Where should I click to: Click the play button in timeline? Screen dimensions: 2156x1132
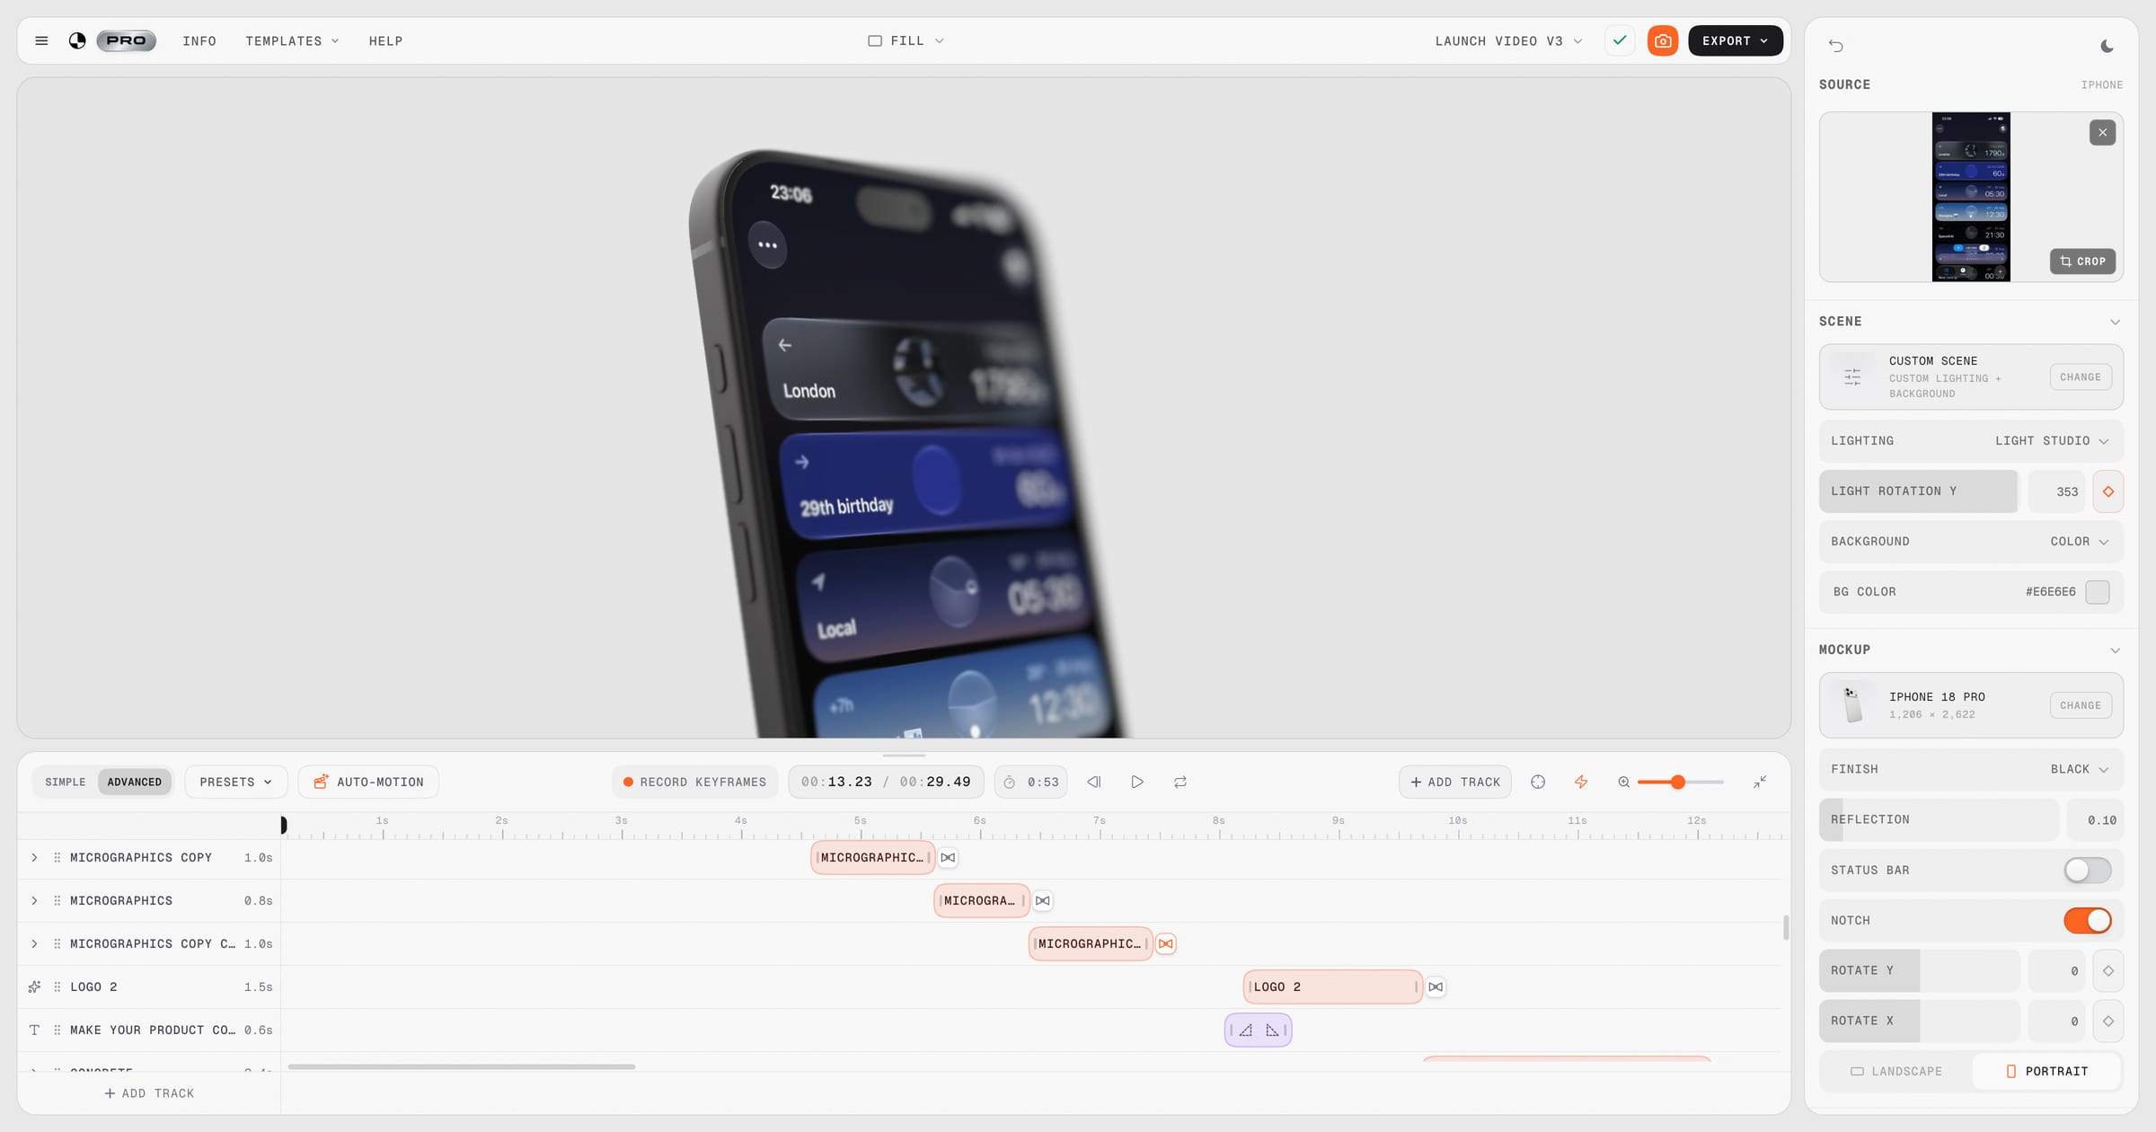coord(1137,782)
